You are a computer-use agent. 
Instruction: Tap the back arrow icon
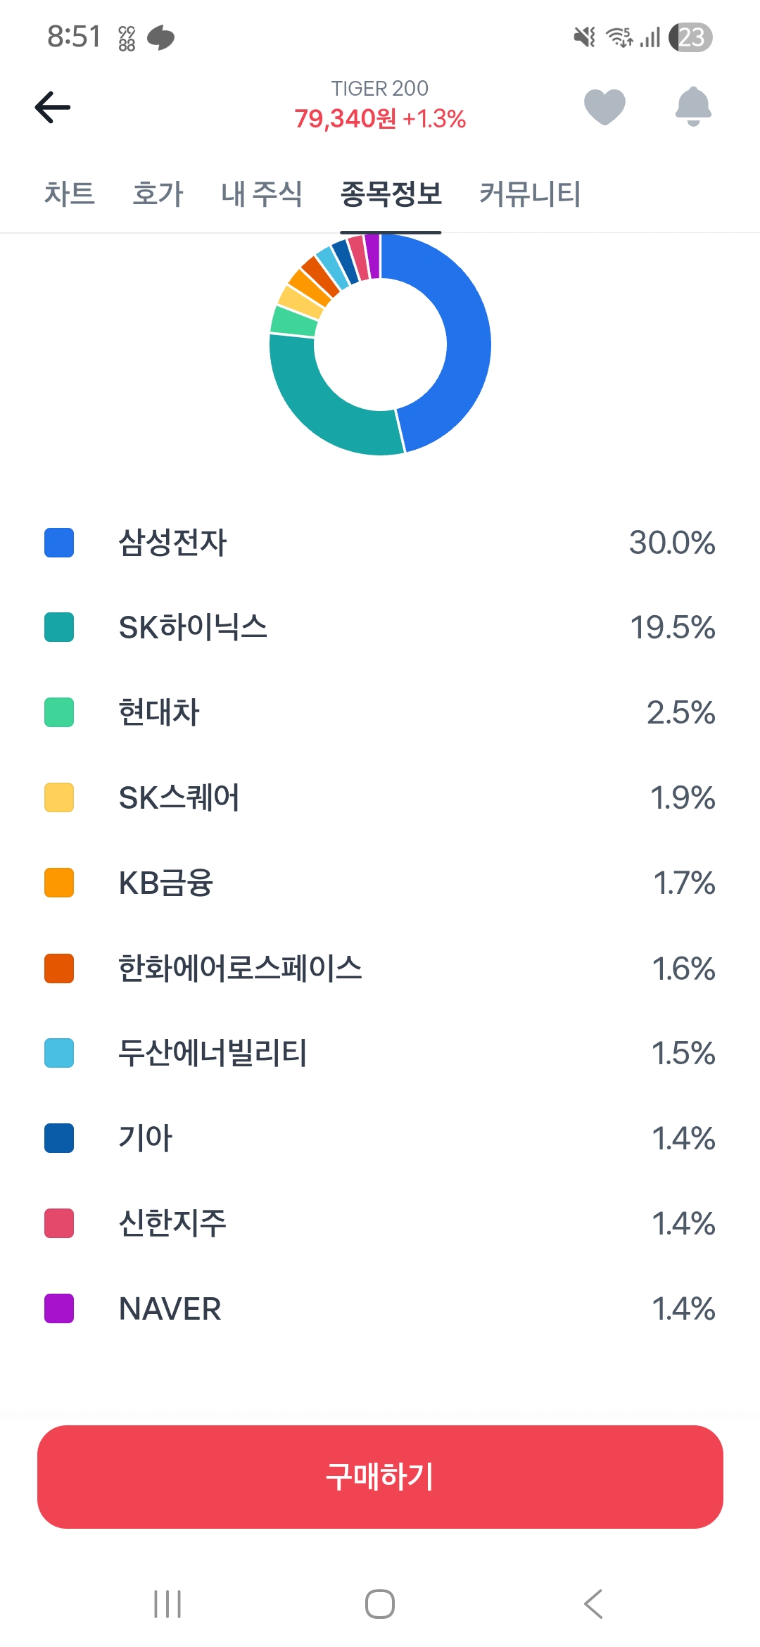[x=53, y=107]
